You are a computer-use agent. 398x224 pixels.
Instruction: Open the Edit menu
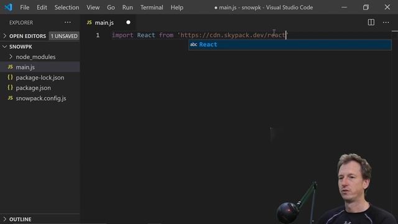pyautogui.click(x=42, y=7)
